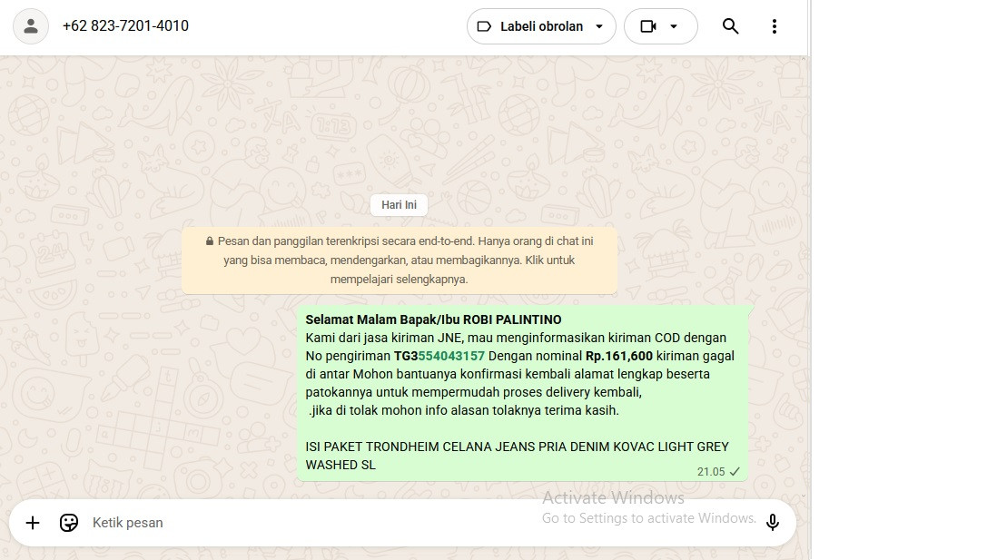
Task: Open the emoji and sticker picker
Action: (69, 522)
